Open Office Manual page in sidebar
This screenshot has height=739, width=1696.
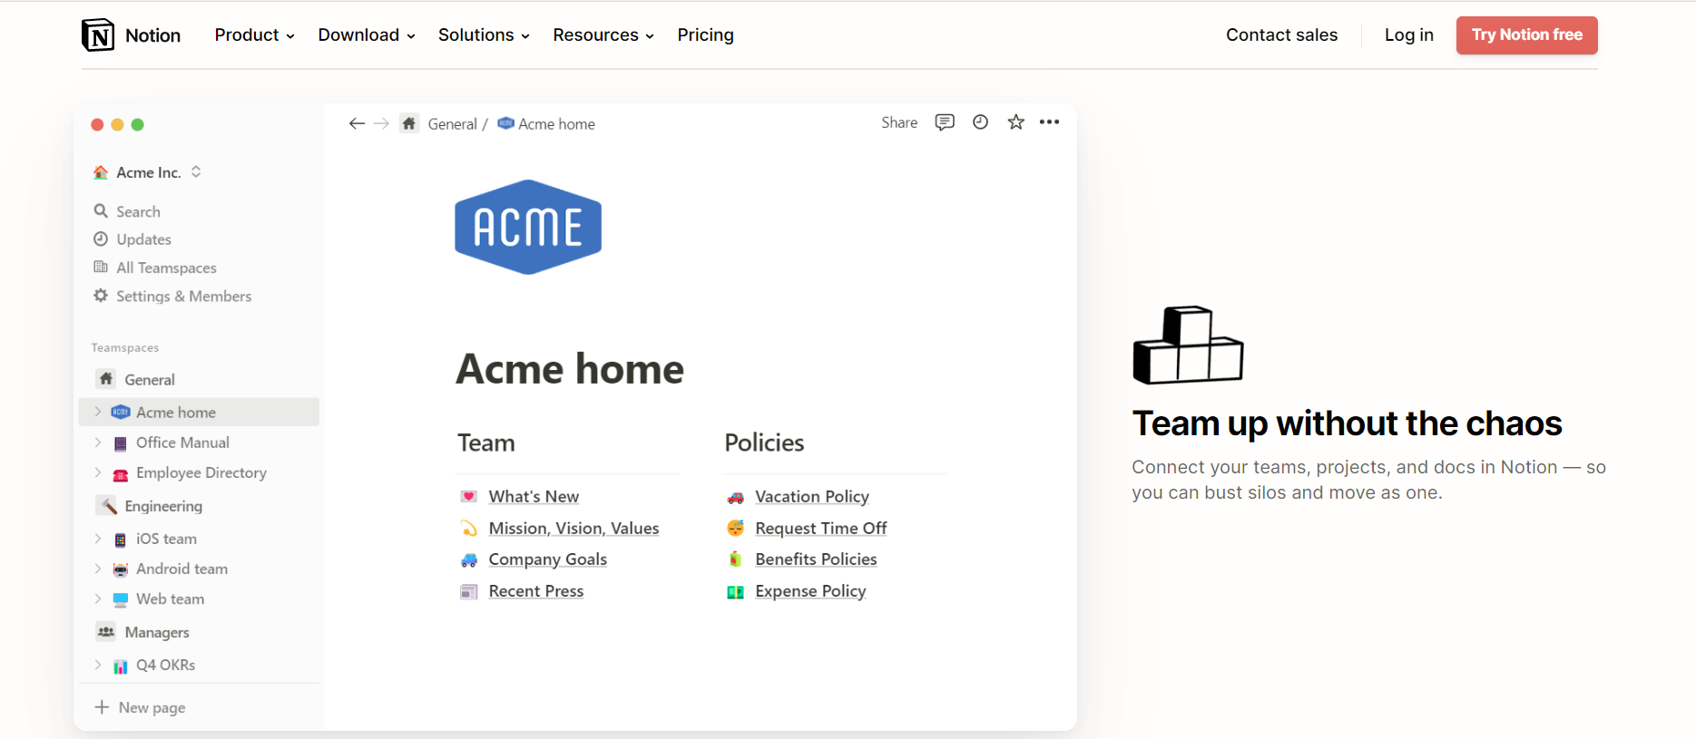182,442
